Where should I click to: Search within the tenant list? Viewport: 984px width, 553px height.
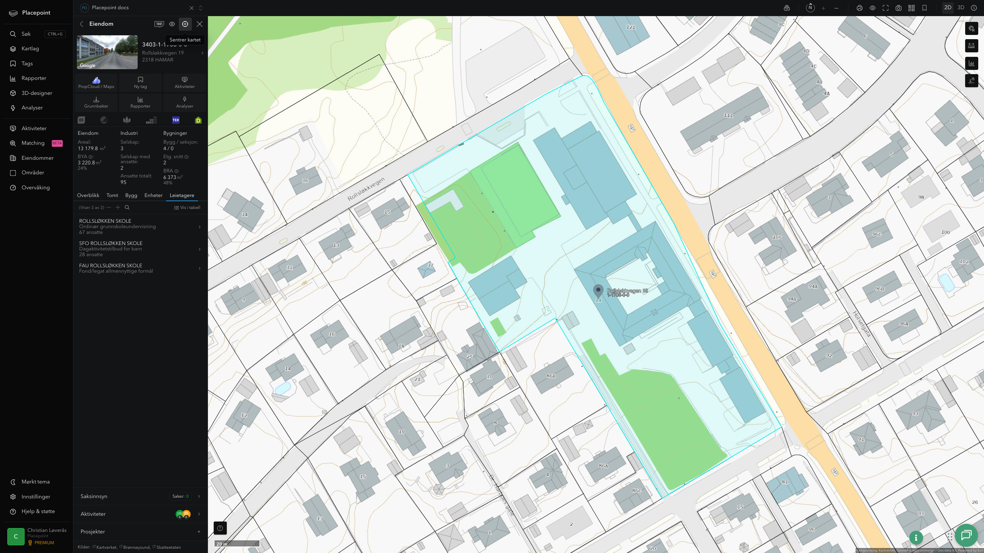(x=127, y=207)
